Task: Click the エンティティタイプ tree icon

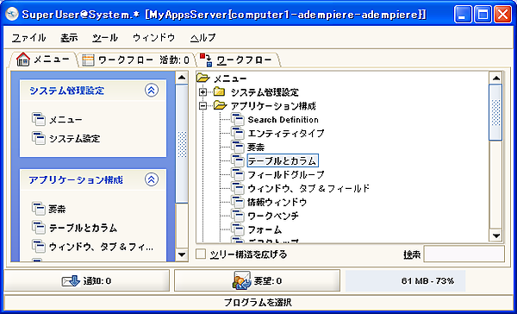Action: (238, 133)
